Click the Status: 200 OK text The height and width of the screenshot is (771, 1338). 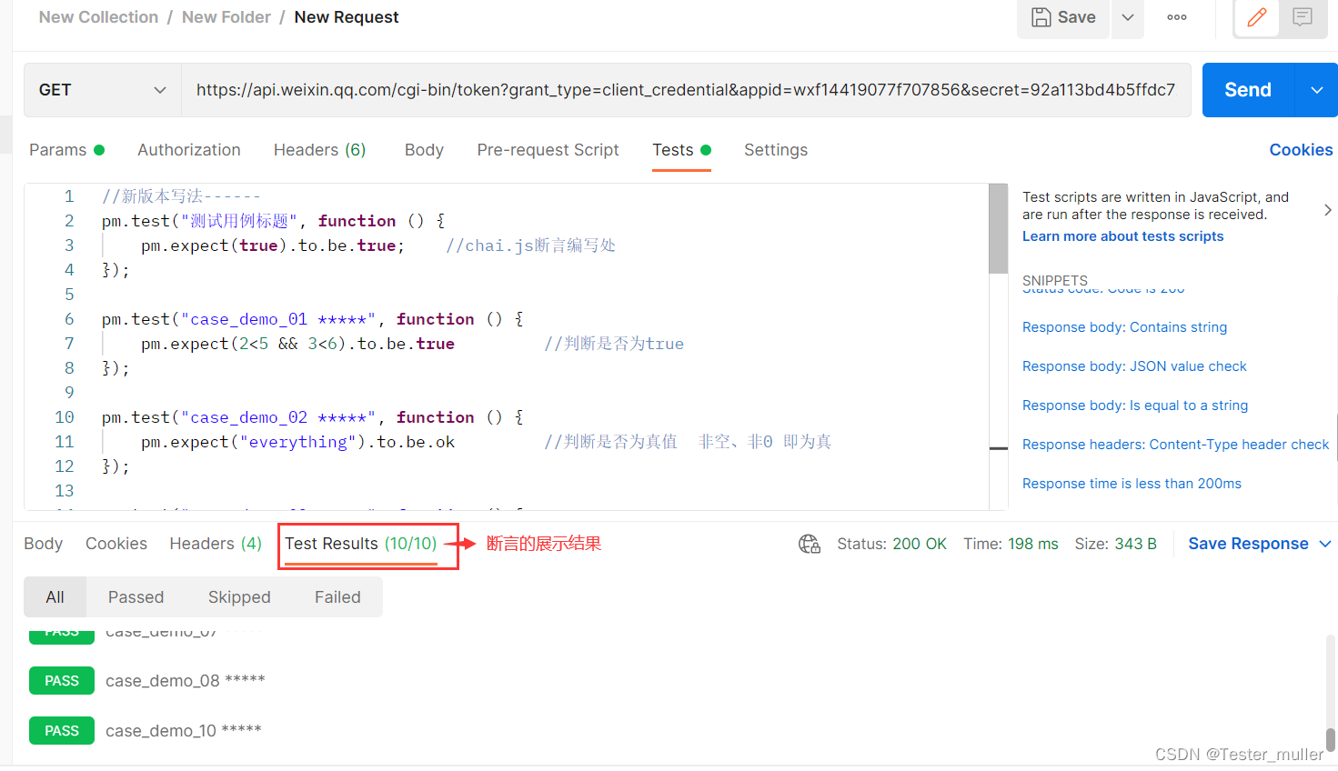(891, 544)
